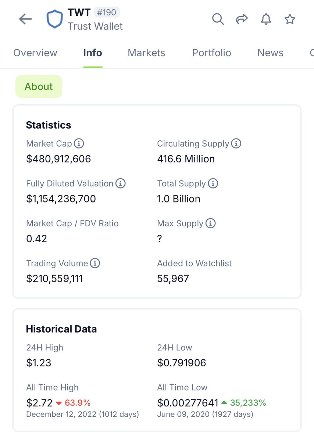The image size is (314, 441).
Task: Open the search icon
Action: [x=218, y=19]
